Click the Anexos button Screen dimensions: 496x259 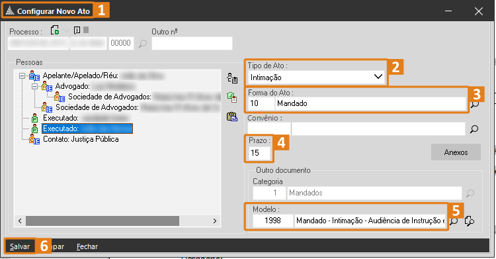click(x=456, y=152)
